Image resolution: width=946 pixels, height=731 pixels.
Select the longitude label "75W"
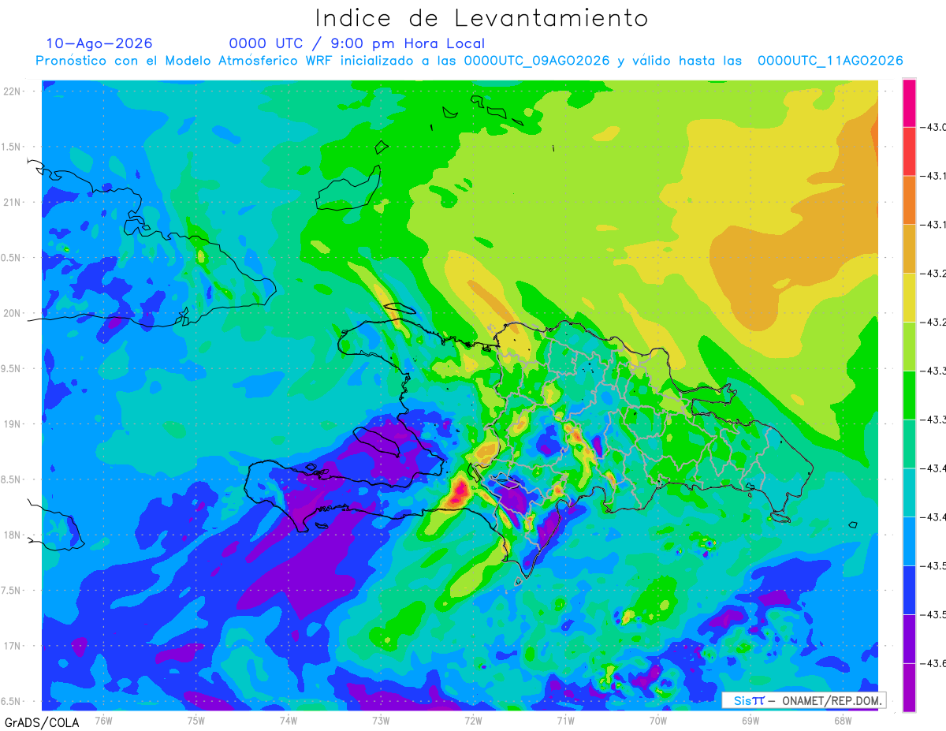196,720
